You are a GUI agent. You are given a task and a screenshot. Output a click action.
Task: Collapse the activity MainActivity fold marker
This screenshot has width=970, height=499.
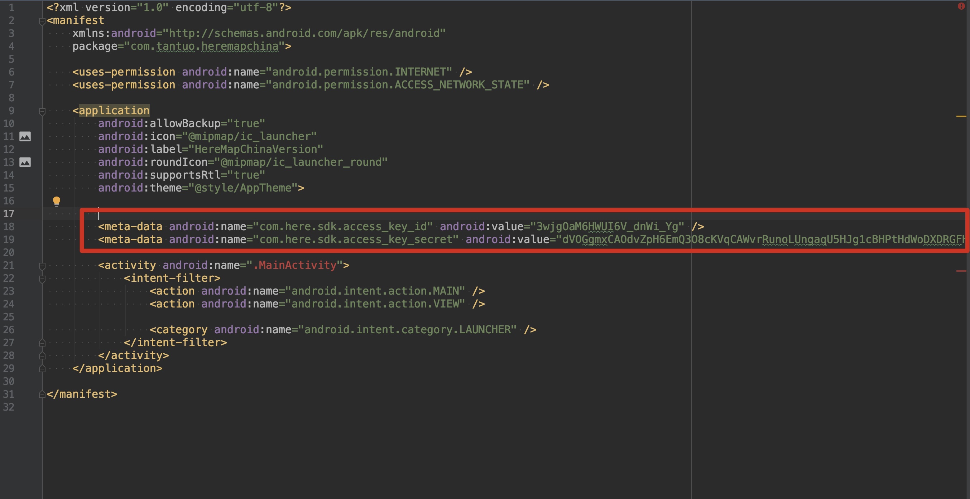click(42, 266)
